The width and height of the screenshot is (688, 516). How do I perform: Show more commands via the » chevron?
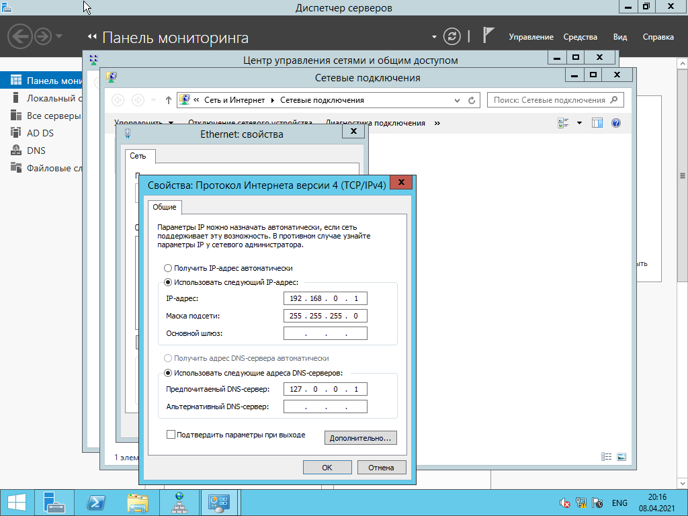click(x=437, y=124)
